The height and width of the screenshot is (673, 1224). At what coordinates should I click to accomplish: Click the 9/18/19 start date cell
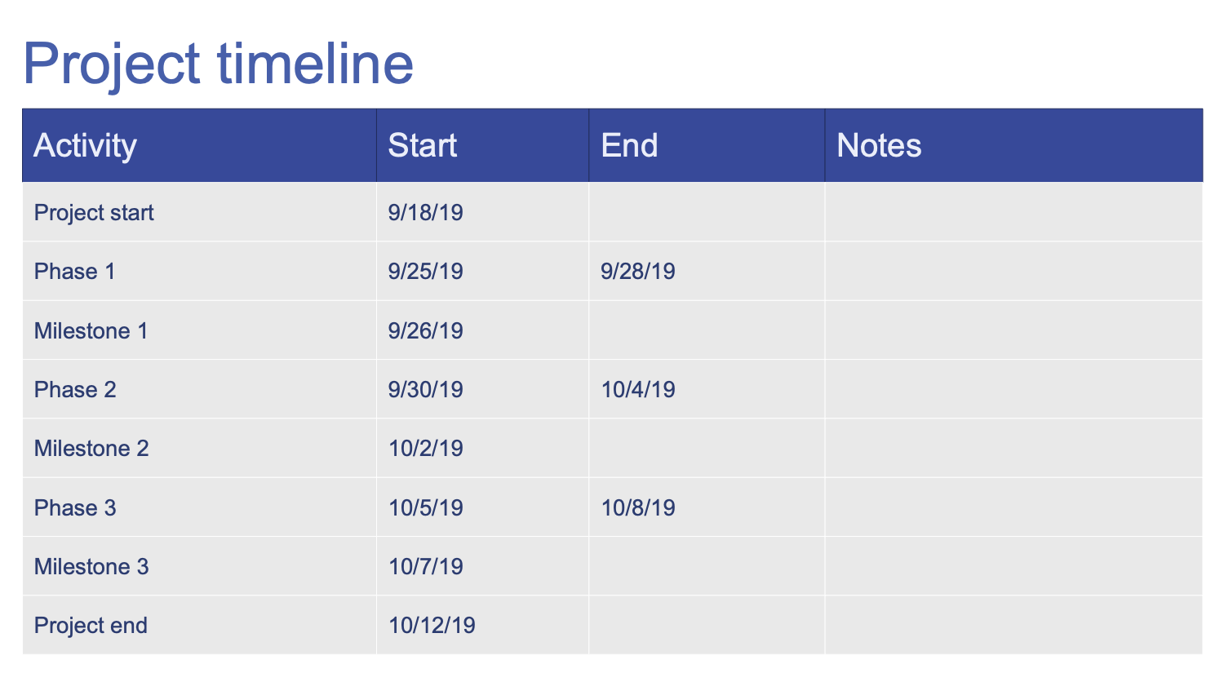425,213
